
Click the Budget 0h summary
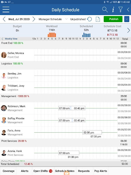tap(17, 28)
